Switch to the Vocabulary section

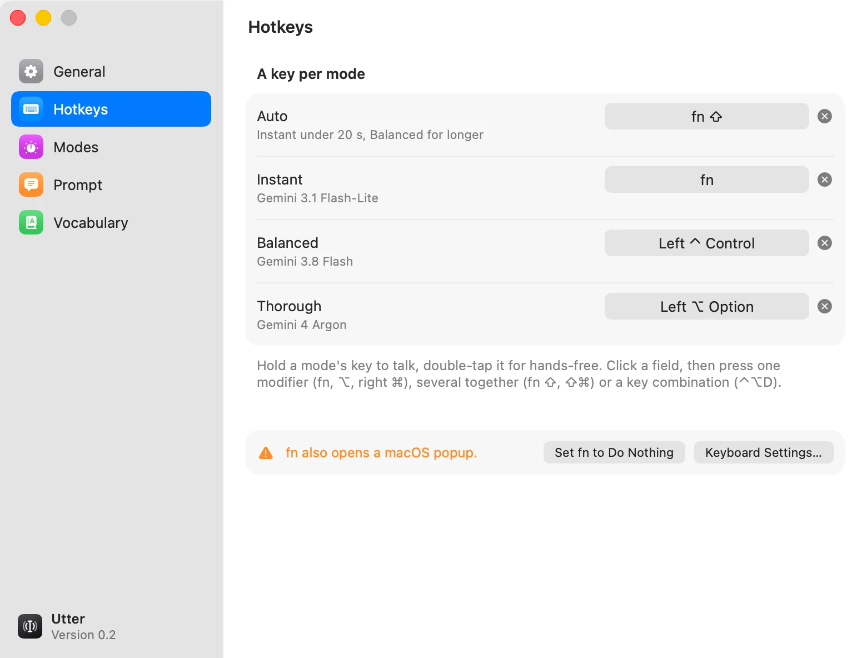[x=111, y=222]
